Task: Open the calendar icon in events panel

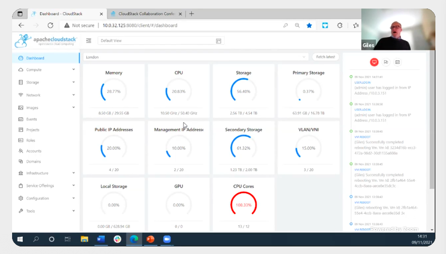Action: click(x=397, y=62)
